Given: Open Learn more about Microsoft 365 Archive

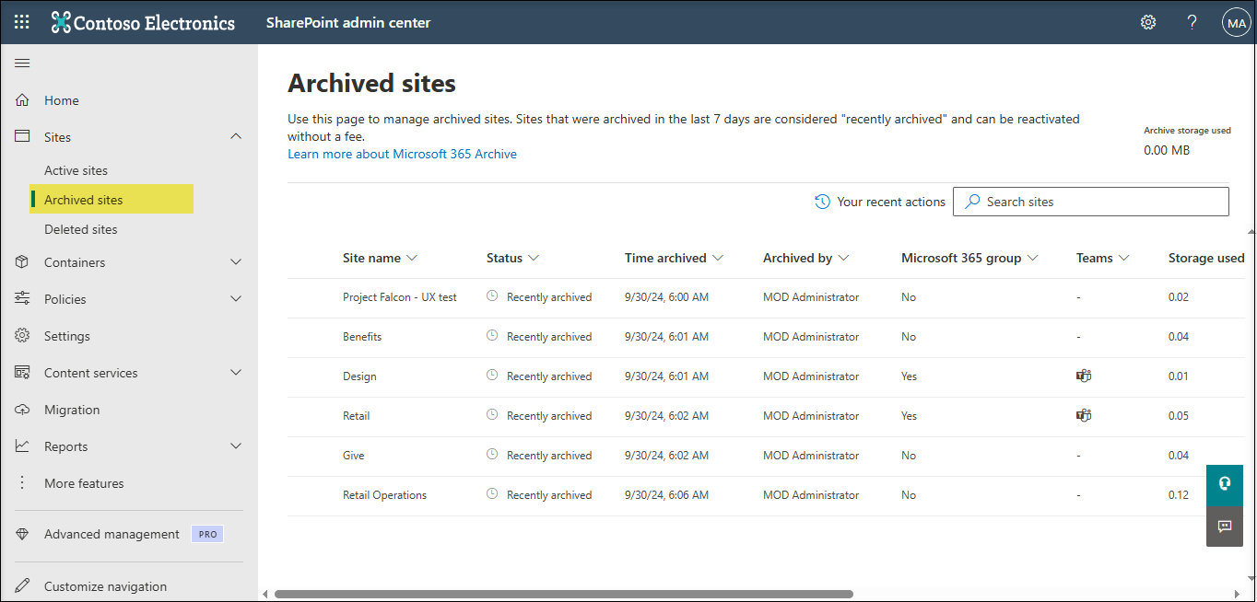Looking at the screenshot, I should coord(402,154).
